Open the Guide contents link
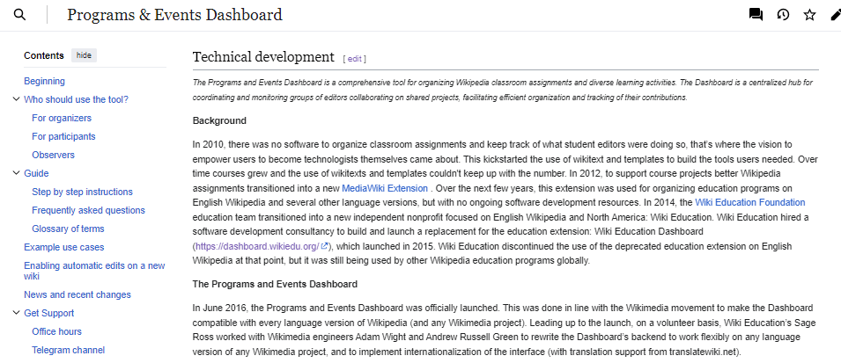 pos(36,173)
